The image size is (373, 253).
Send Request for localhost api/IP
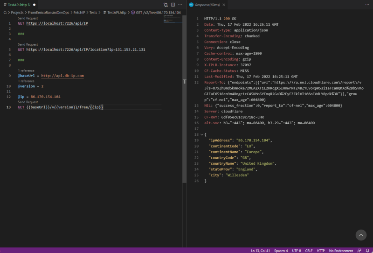click(x=28, y=18)
